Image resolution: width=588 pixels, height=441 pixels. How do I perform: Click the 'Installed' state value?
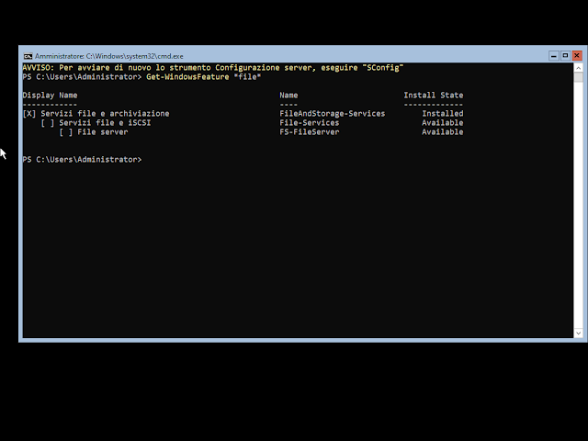tap(443, 114)
